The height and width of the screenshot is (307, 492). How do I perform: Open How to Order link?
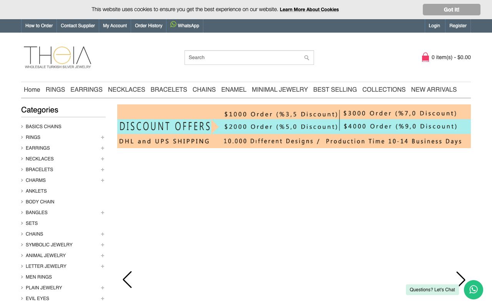[39, 26]
